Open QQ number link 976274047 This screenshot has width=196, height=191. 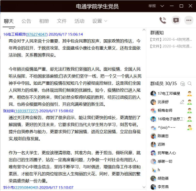tap(37, 34)
